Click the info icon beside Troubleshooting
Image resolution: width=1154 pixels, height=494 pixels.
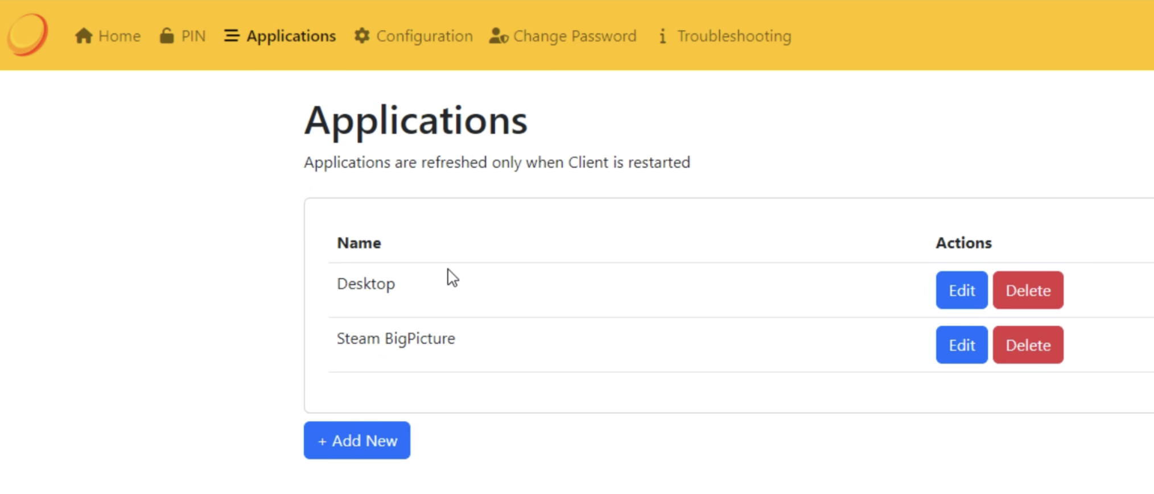pos(662,36)
